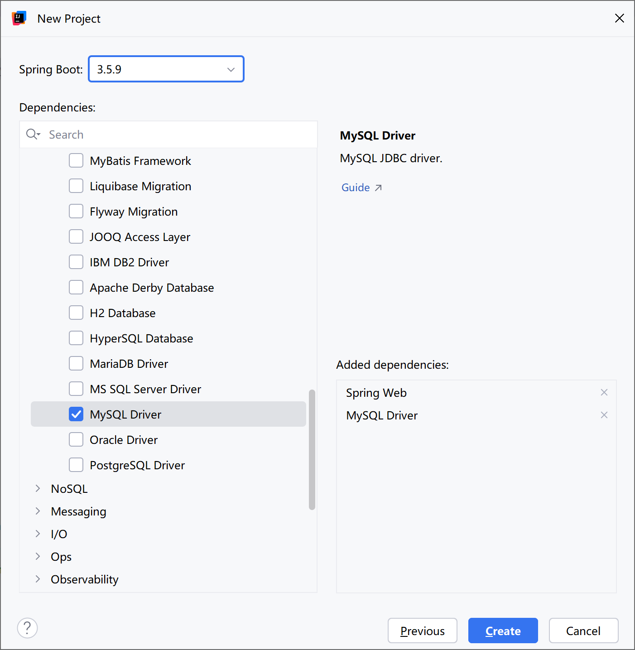Check the HyperSQL Database checkbox
Screen dimensions: 635x650
tap(76, 338)
